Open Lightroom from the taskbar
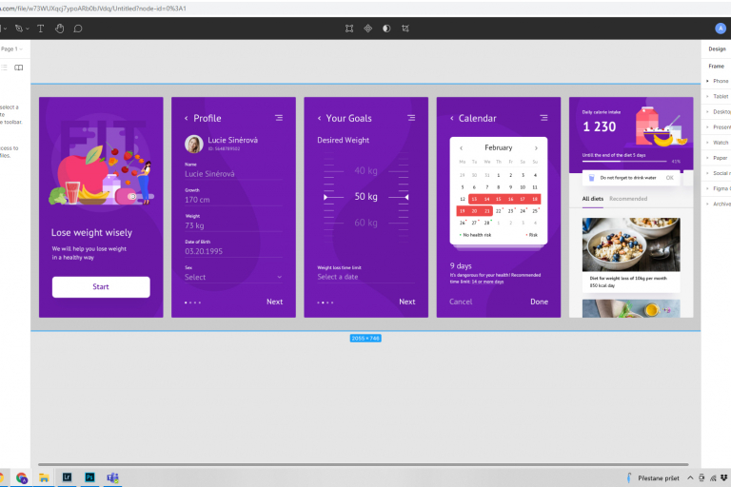 [x=68, y=477]
